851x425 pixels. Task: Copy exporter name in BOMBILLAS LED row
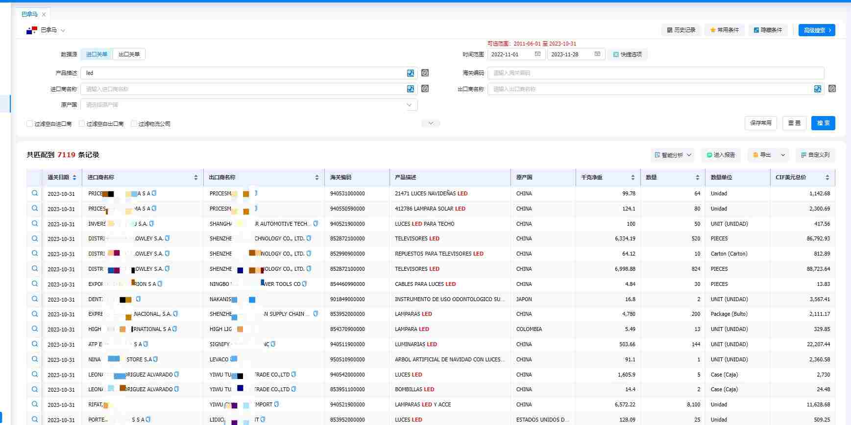point(294,389)
